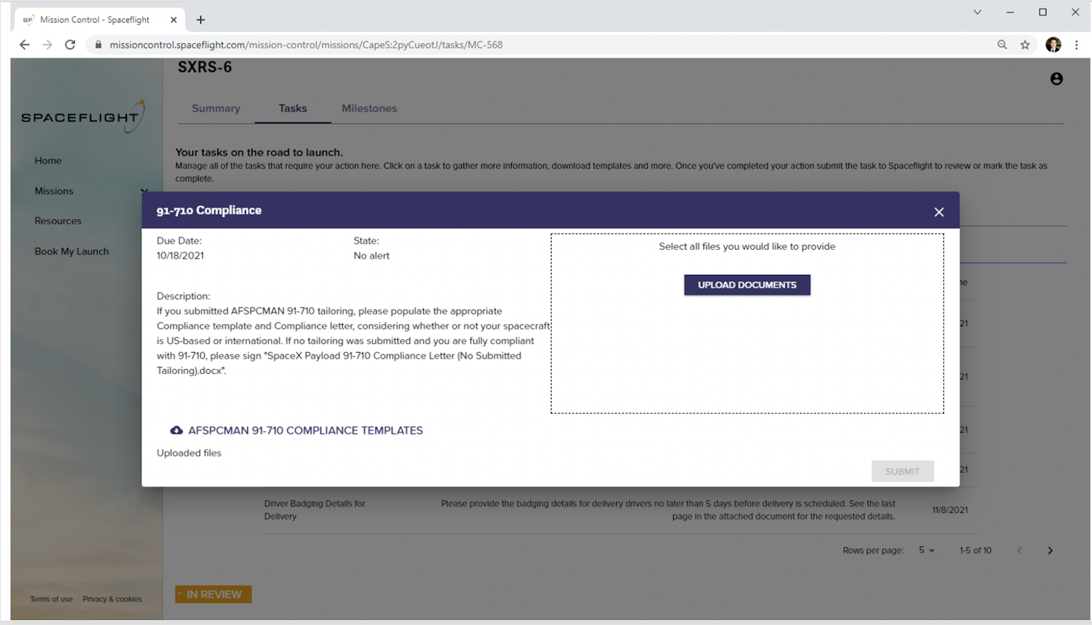Open Missions in the sidebar

click(54, 191)
